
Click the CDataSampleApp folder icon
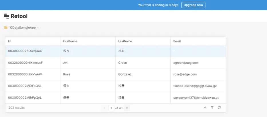coord(6,28)
